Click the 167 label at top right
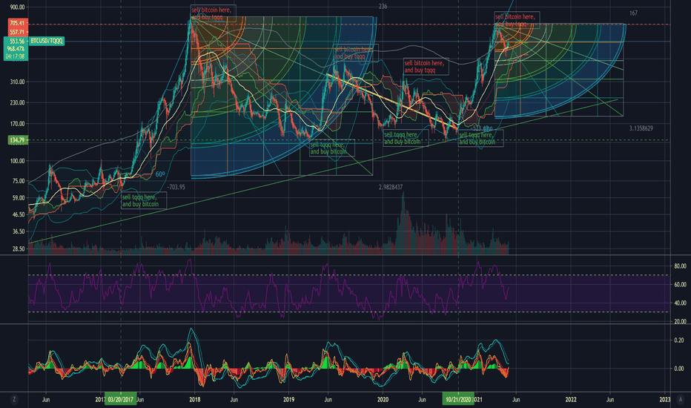This screenshot has height=408, width=691. coord(633,13)
